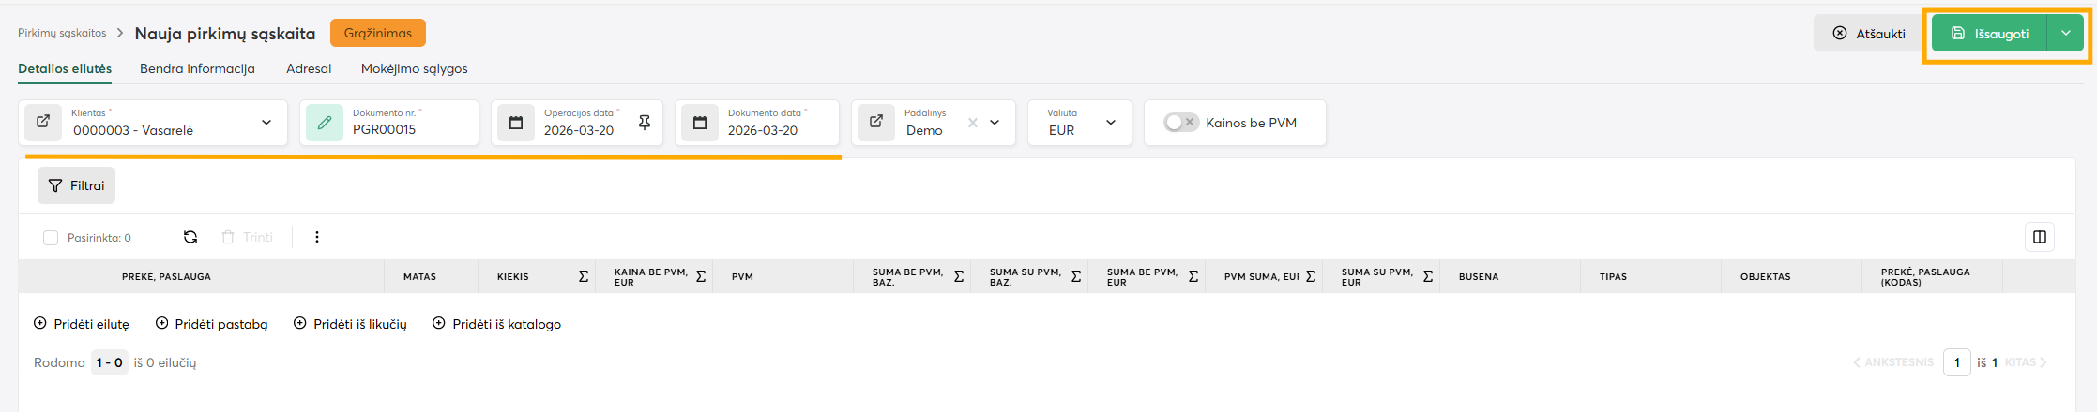Screen dimensions: 2097x412
Task: Click the pencil icon beside Dokumento nr.
Action: 325,123
